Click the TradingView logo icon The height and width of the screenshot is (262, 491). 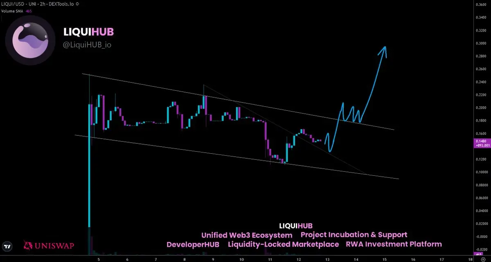7,246
